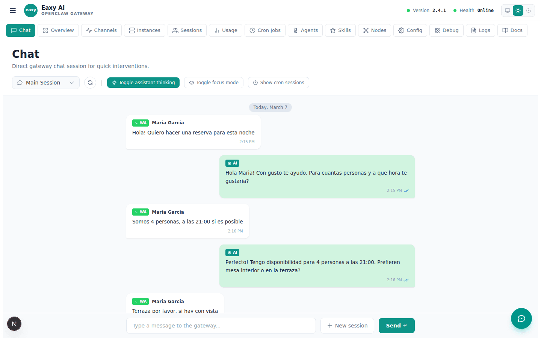
Task: Expand the session selector chevron
Action: pyautogui.click(x=71, y=83)
